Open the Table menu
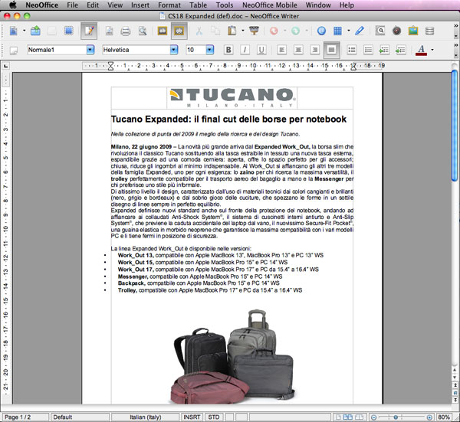 [x=198, y=5]
